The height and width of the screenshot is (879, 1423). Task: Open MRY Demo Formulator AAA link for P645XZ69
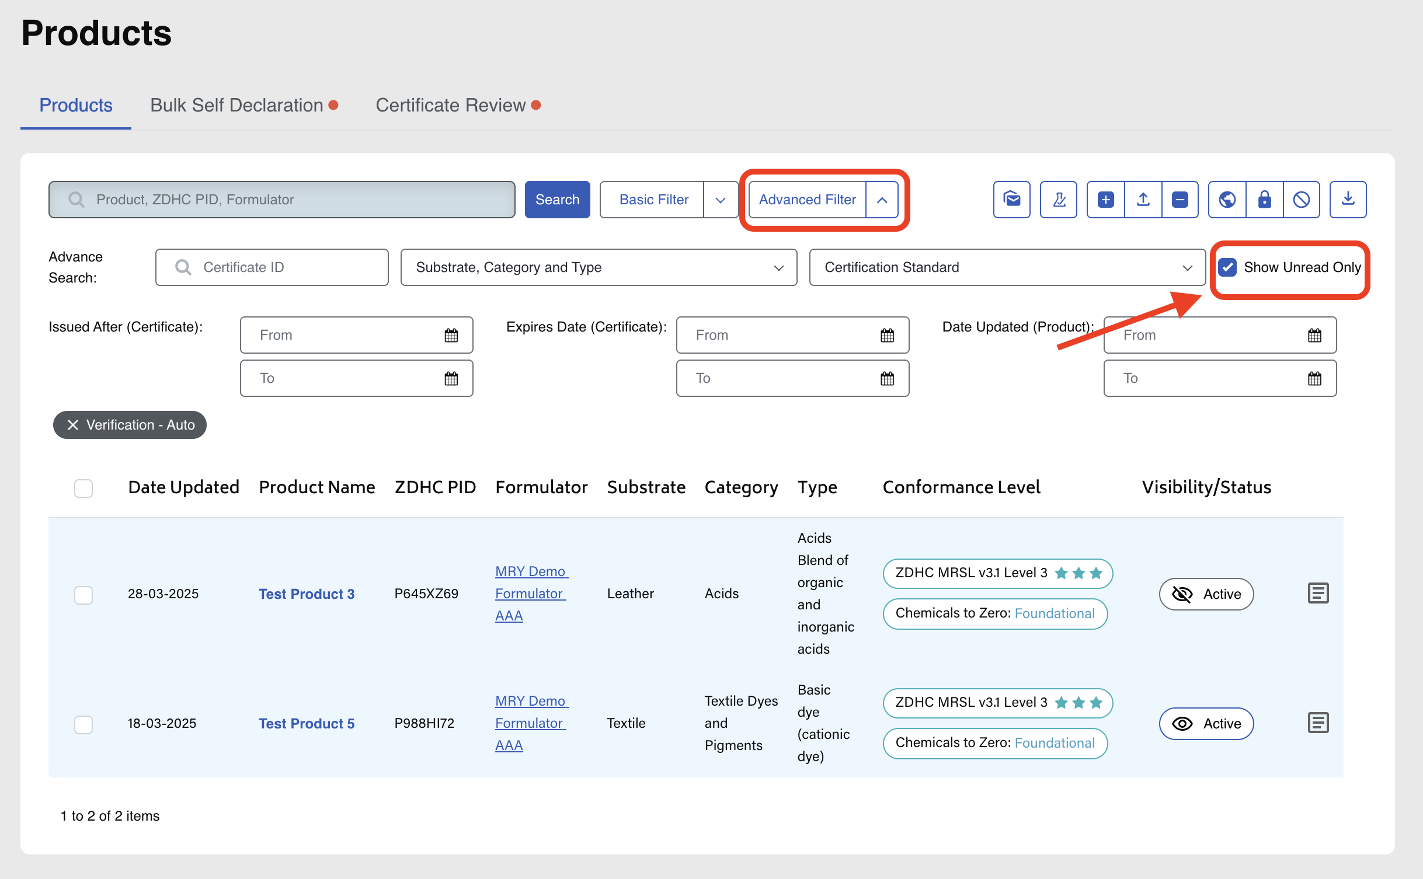click(x=531, y=594)
